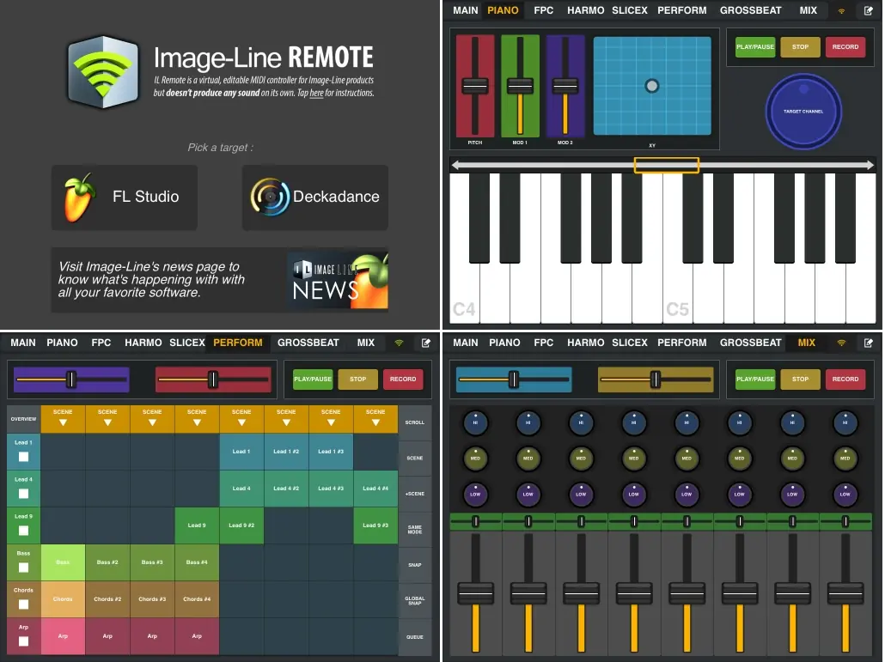
Task: Select PERFORM tab on Mix screen
Action: point(682,343)
